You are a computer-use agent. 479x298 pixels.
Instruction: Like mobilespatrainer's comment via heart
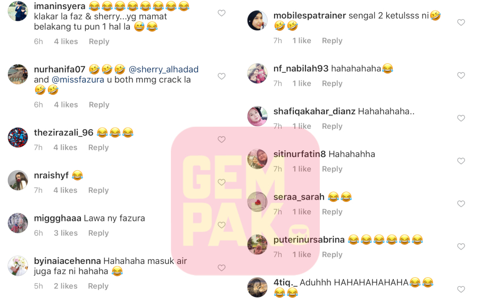coord(461,22)
